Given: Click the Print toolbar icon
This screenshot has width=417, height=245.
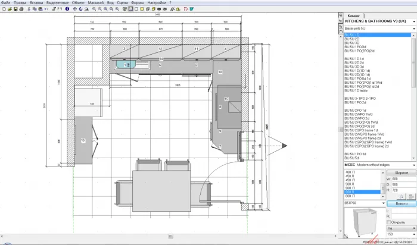Looking at the screenshot, I should [21, 10].
